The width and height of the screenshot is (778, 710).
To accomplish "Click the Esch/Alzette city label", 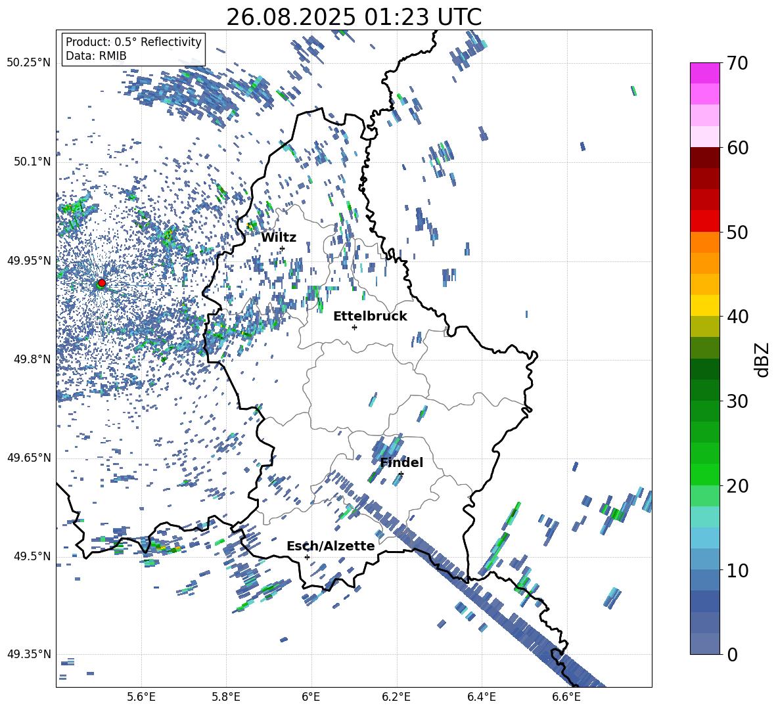I will point(331,546).
